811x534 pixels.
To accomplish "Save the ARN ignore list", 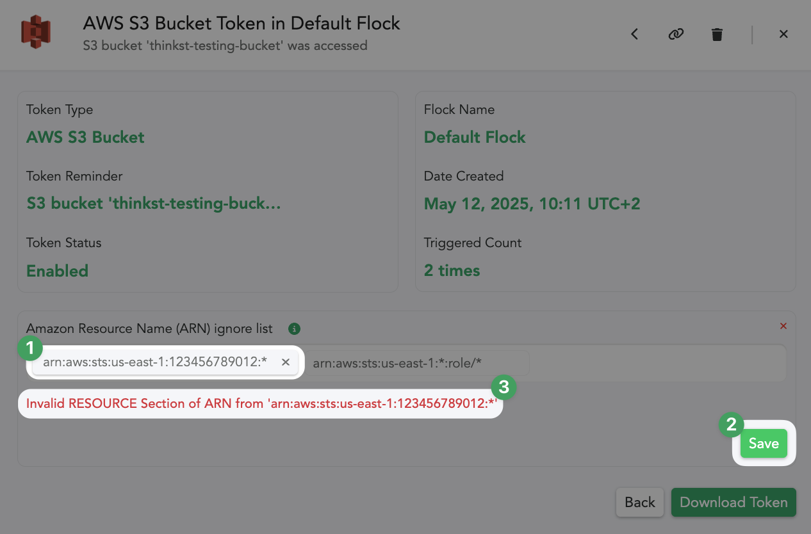I will point(764,443).
